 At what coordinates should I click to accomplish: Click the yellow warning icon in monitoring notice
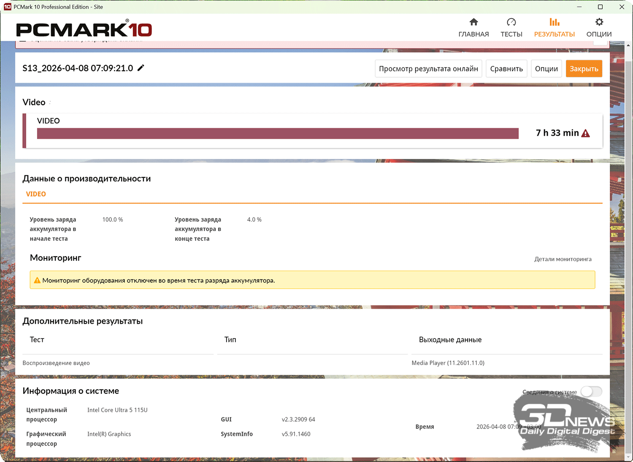37,280
